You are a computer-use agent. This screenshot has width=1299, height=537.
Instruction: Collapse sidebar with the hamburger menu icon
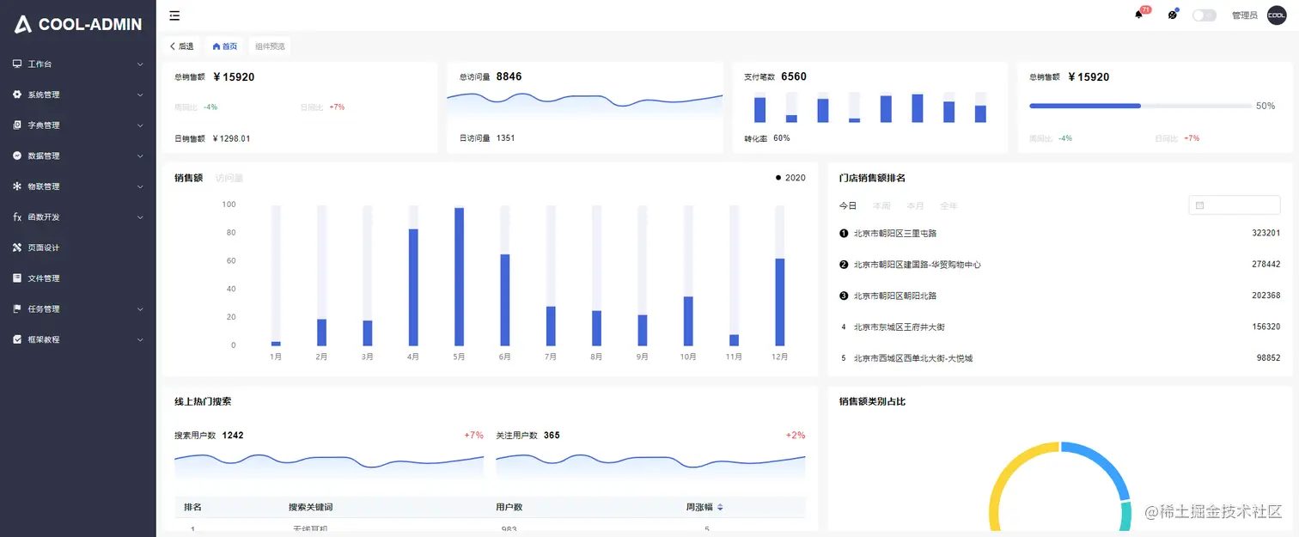tap(174, 15)
